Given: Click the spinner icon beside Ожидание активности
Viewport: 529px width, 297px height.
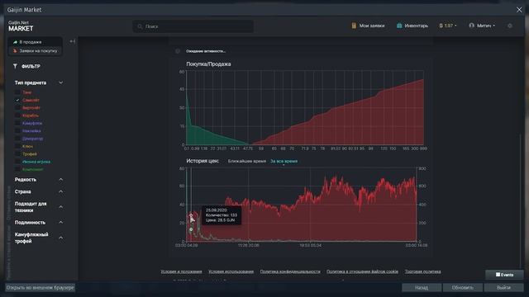Looking at the screenshot, I should pyautogui.click(x=178, y=51).
